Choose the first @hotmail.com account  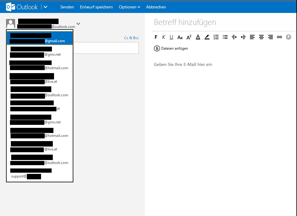coord(40,65)
